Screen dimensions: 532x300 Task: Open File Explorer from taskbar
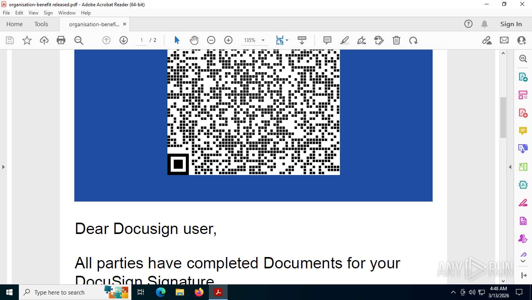(x=180, y=292)
